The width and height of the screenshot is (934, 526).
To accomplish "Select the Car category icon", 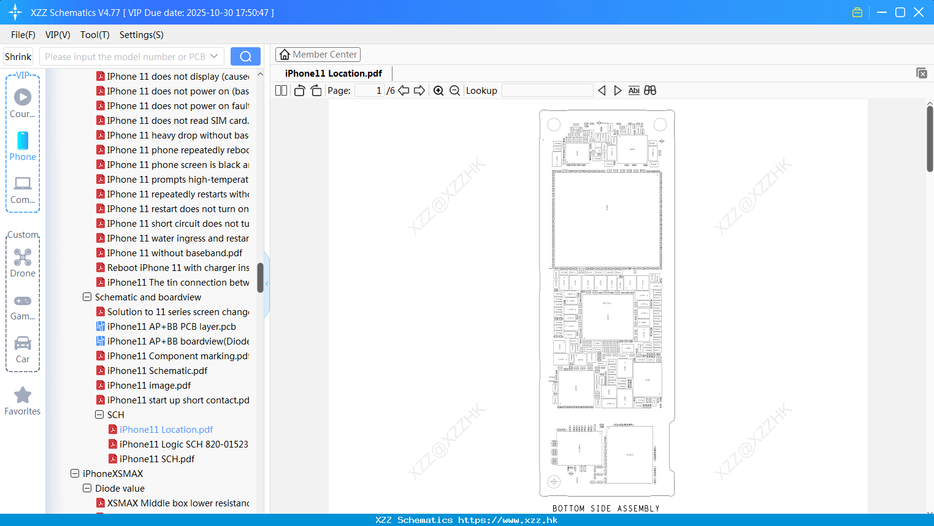I will pos(23,349).
